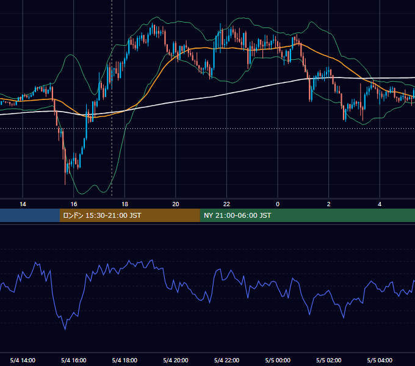415x366 pixels.
Task: Click the 5/4 18:00 time label
Action: click(125, 360)
